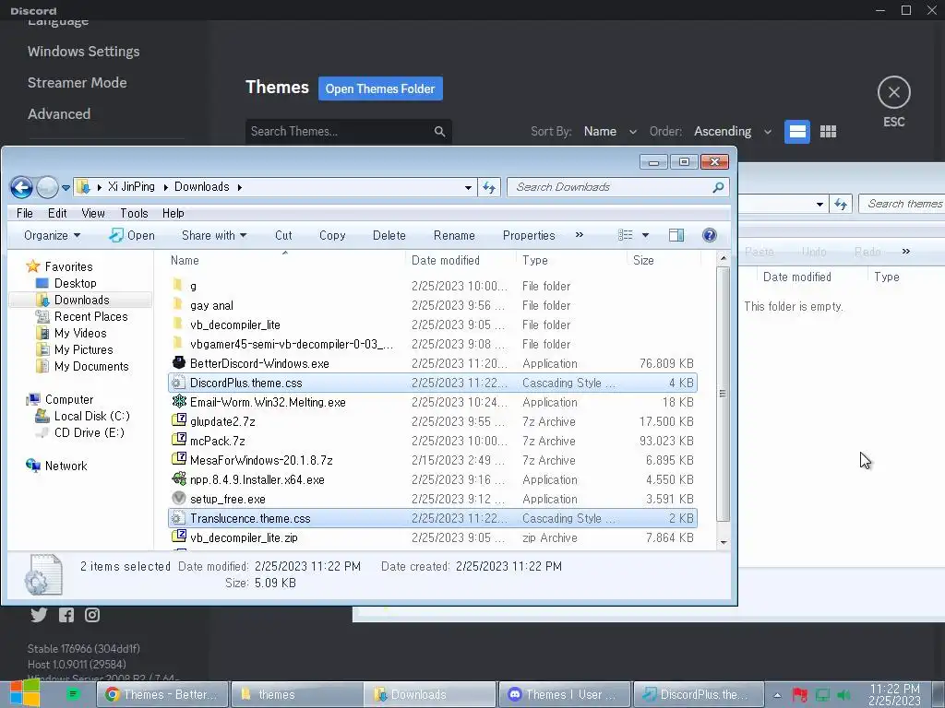Open the view options dropdown arrow
Image resolution: width=945 pixels, height=708 pixels.
645,235
